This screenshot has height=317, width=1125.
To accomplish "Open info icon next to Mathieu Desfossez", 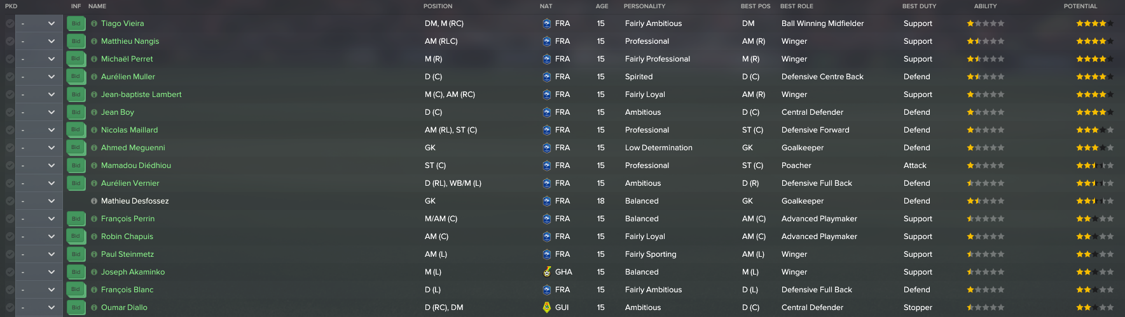I will click(94, 201).
